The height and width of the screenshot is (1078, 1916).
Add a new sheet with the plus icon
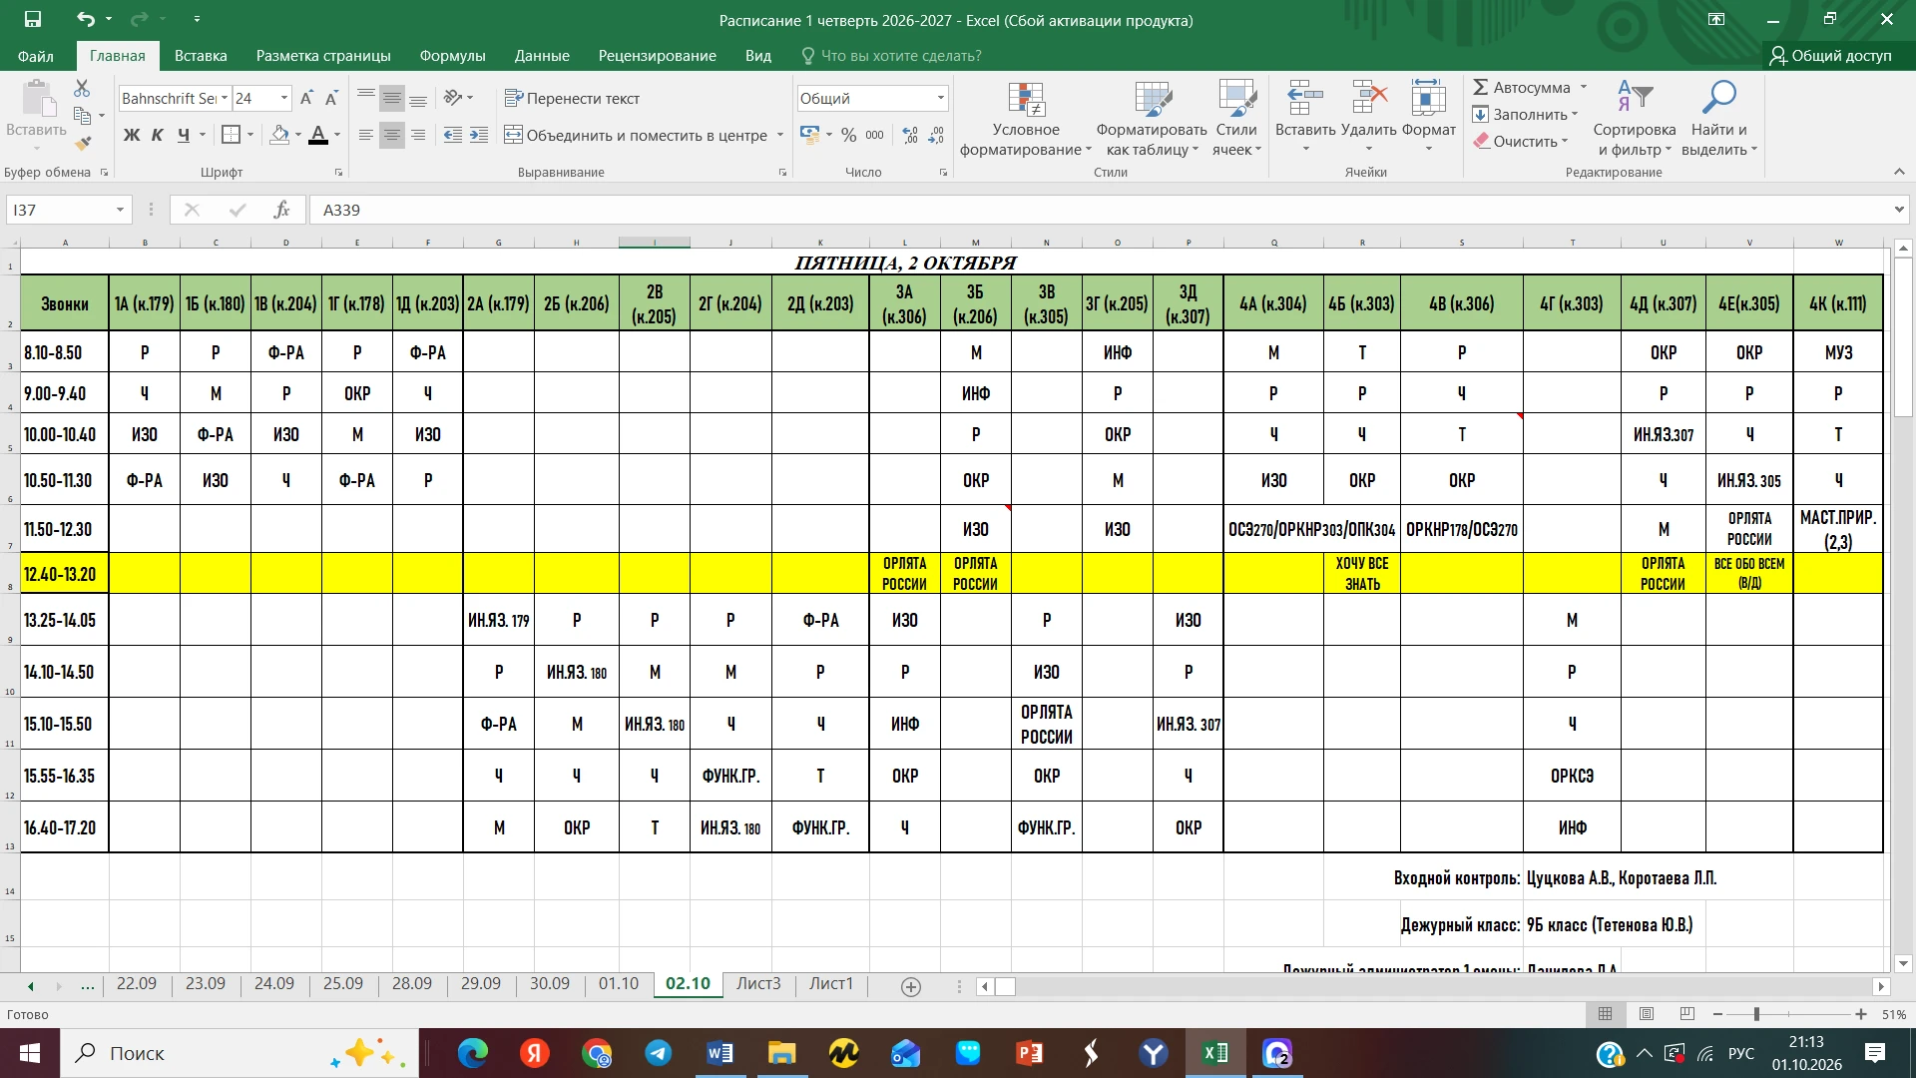(911, 986)
